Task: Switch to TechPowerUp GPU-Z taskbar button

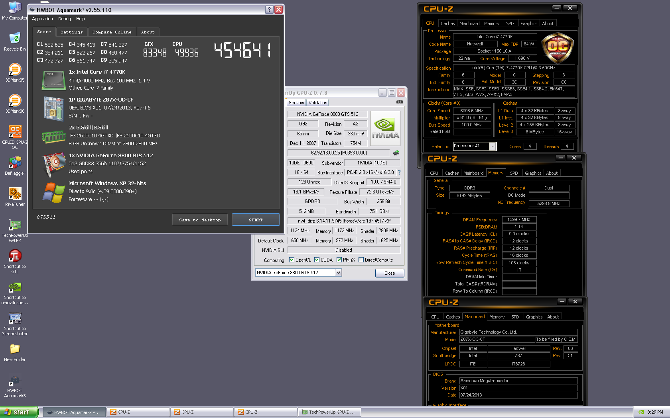Action: click(x=329, y=412)
